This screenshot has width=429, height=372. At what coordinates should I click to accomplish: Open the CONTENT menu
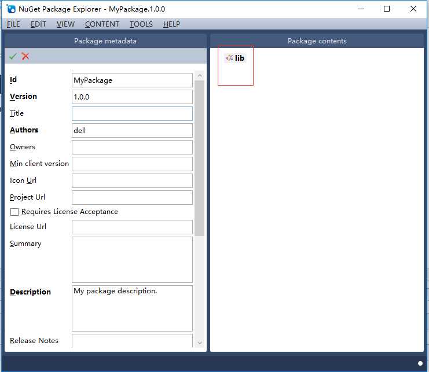[102, 24]
